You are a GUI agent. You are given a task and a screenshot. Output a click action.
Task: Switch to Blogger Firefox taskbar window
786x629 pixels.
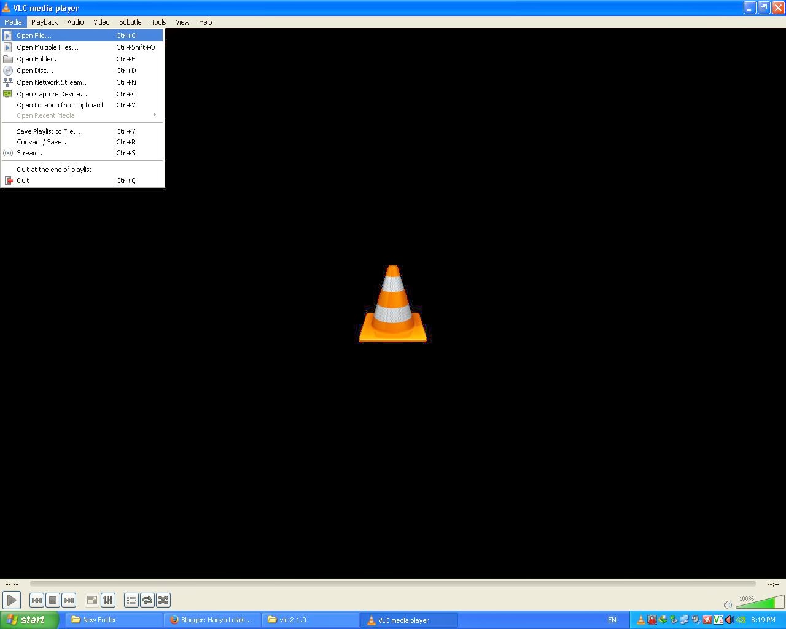[x=212, y=620]
